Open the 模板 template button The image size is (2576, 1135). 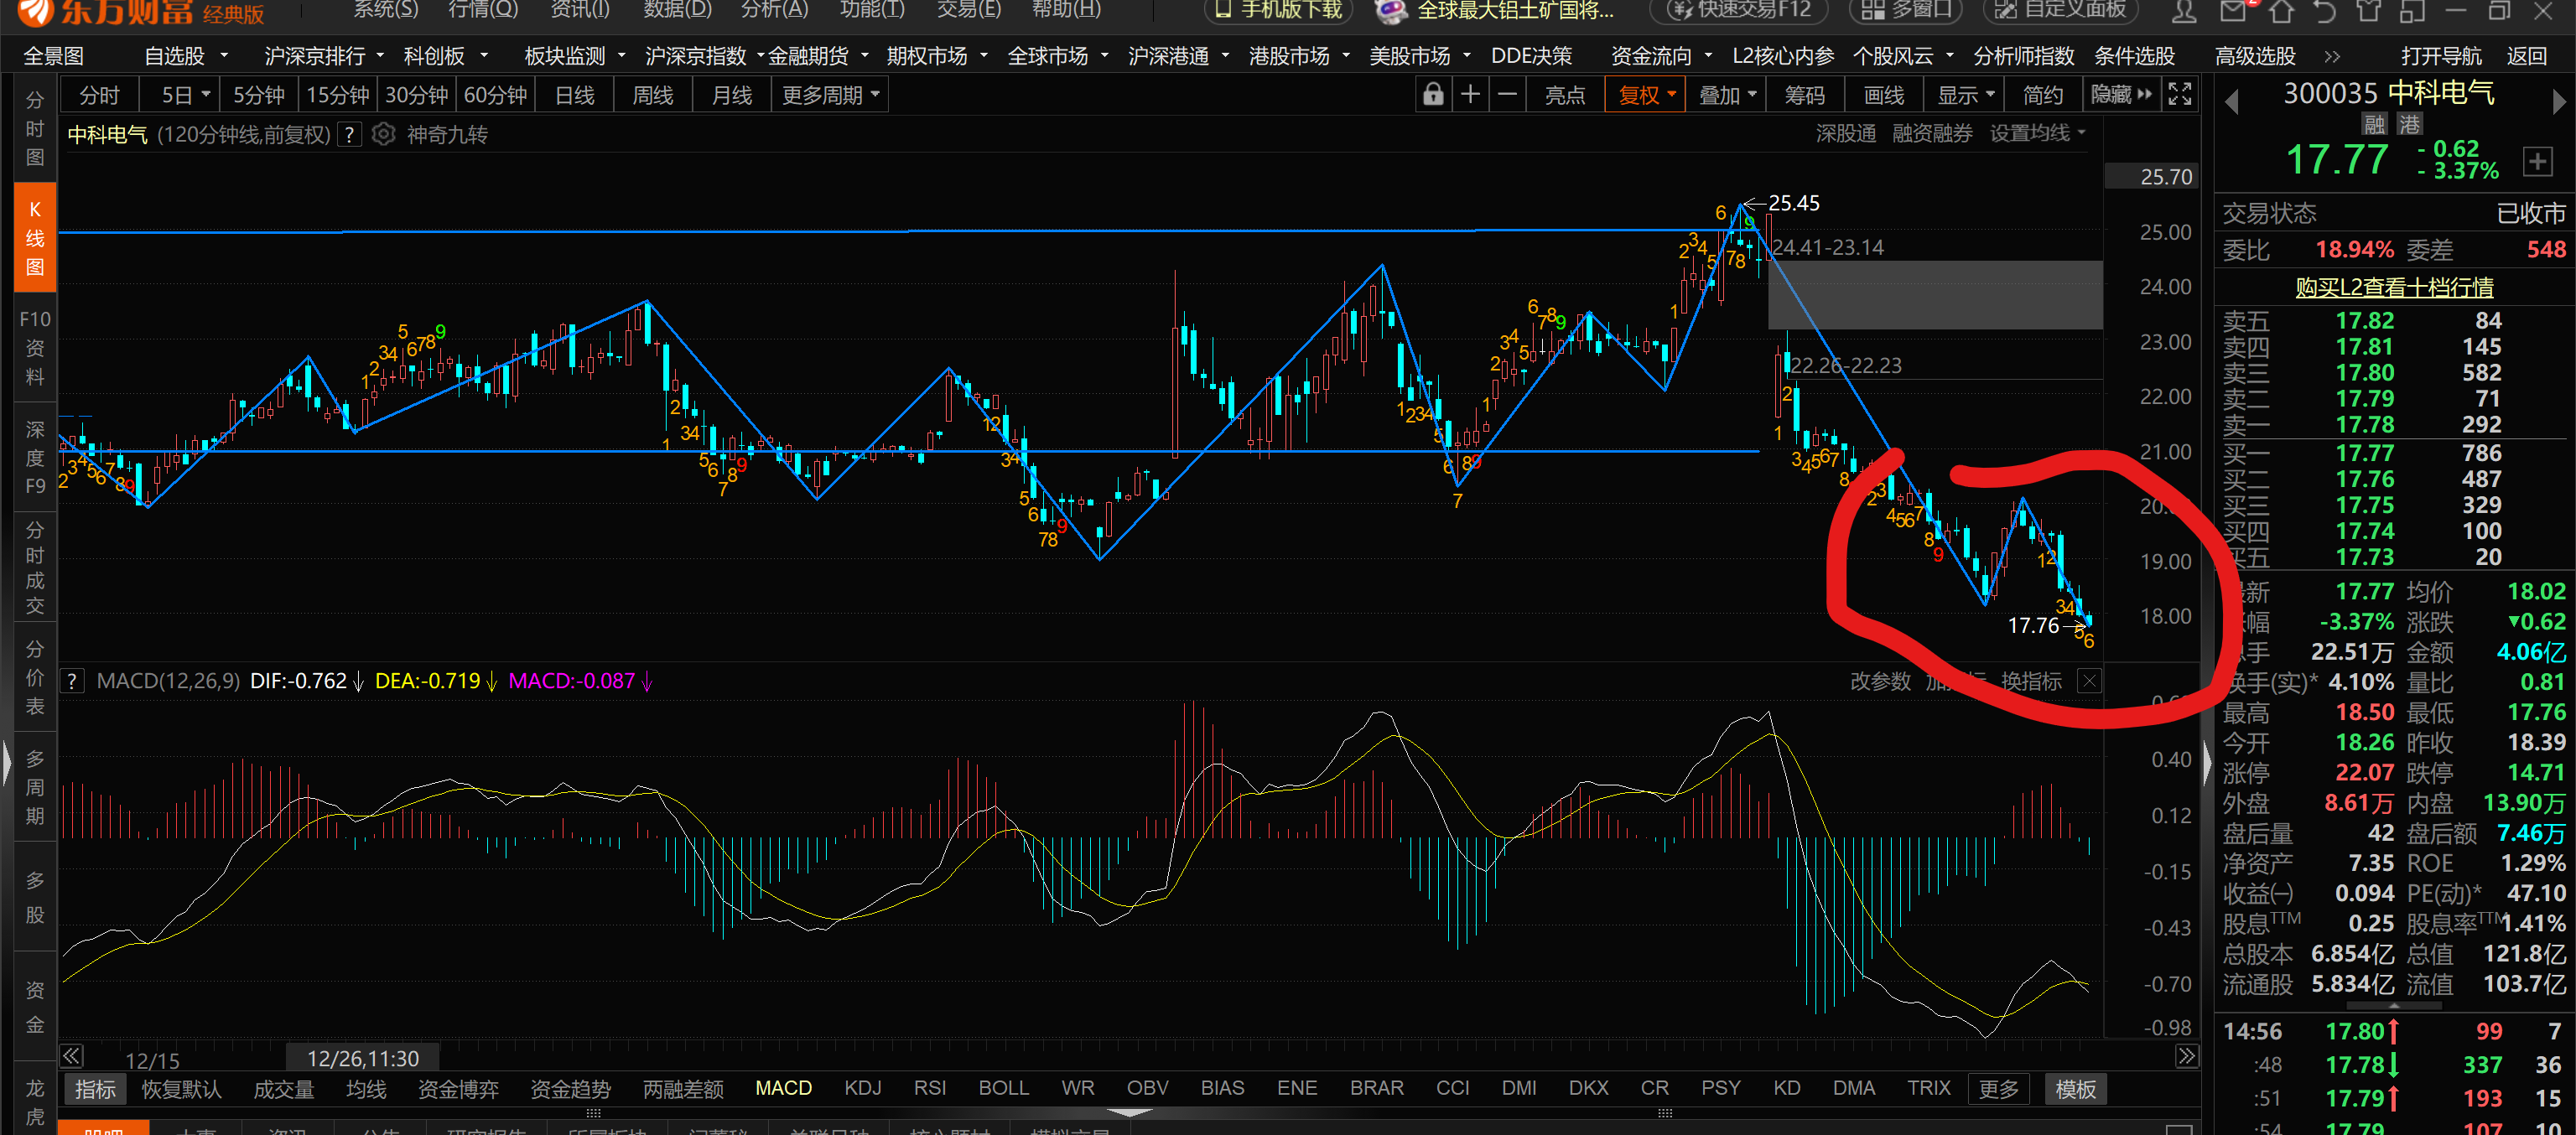point(2075,1089)
